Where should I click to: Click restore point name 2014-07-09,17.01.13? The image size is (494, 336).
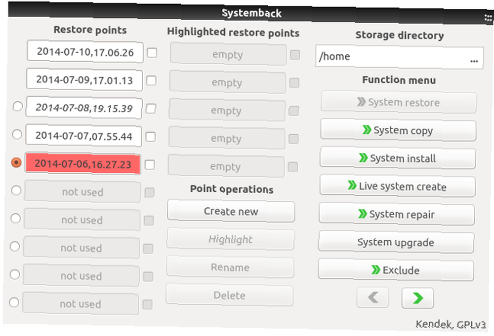point(84,80)
